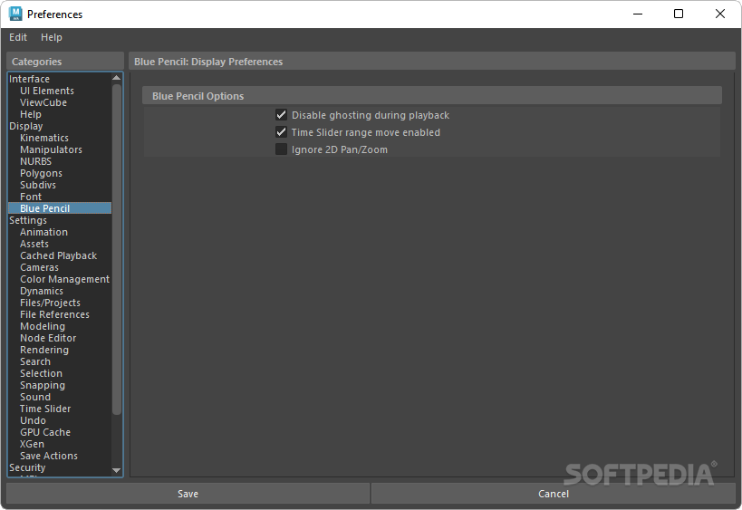742x510 pixels.
Task: Open the Edit menu
Action: (18, 37)
